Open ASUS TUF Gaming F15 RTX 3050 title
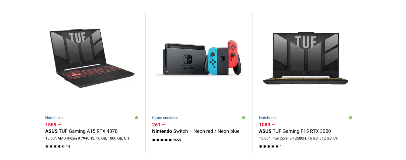406x160 pixels. coord(295,131)
